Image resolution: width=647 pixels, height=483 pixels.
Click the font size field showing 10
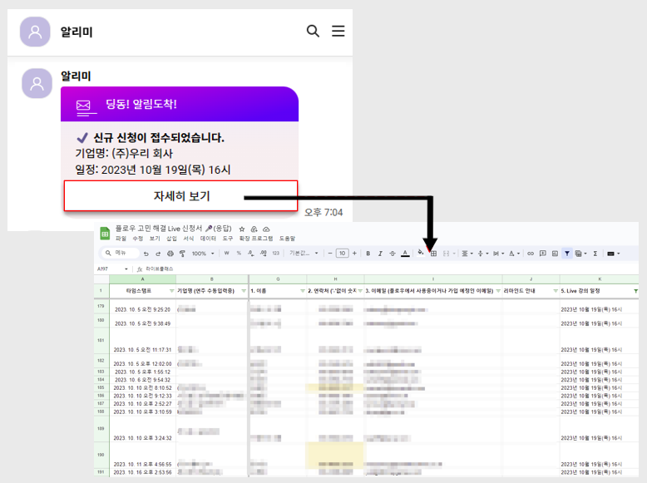[x=342, y=254]
